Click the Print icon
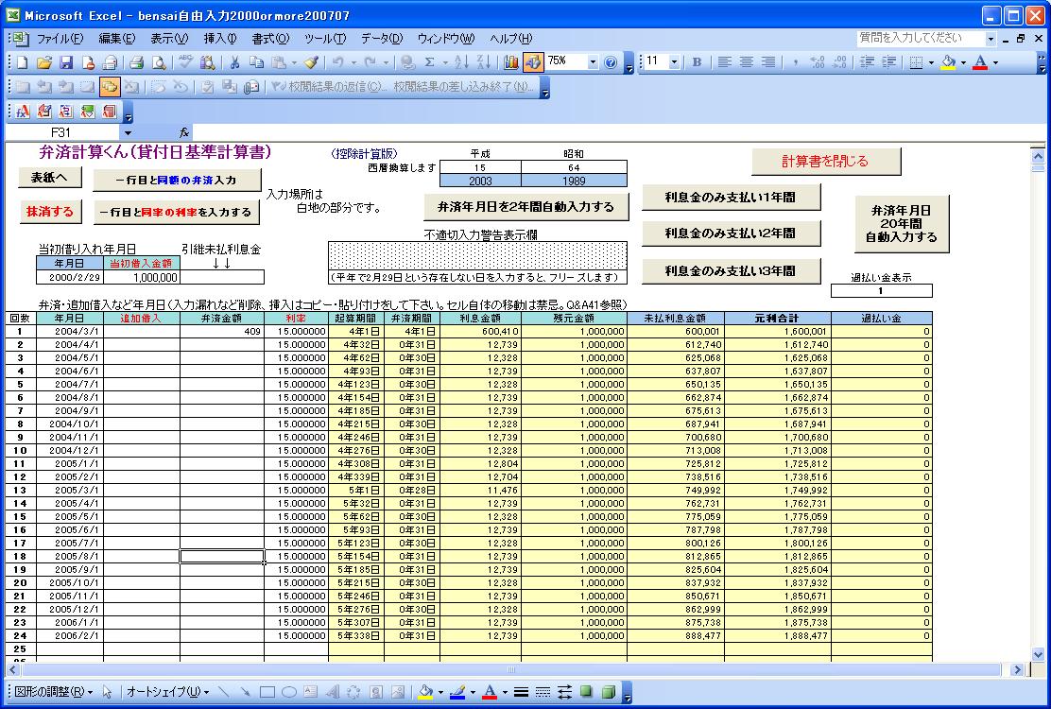 pyautogui.click(x=137, y=62)
